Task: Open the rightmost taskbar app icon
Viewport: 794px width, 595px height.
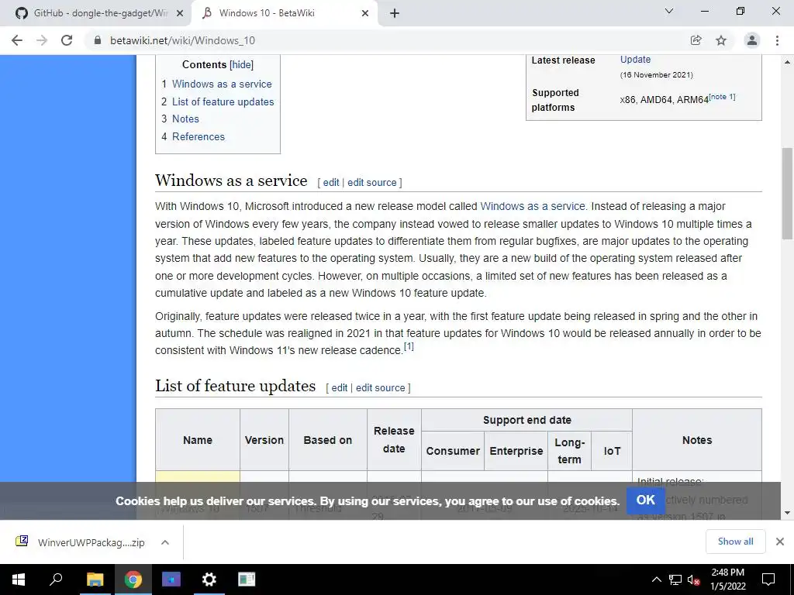Action: coord(247,580)
